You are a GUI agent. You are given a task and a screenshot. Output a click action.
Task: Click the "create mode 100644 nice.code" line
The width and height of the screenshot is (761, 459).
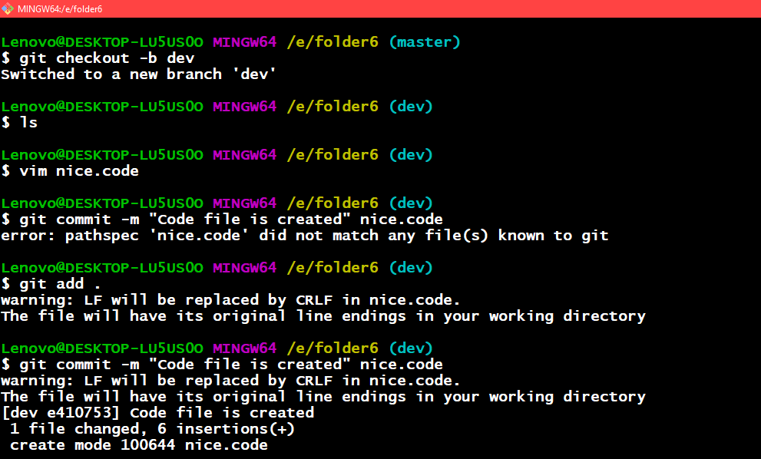coord(138,445)
